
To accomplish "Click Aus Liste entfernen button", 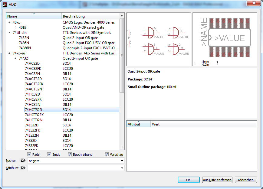I will point(217,180).
